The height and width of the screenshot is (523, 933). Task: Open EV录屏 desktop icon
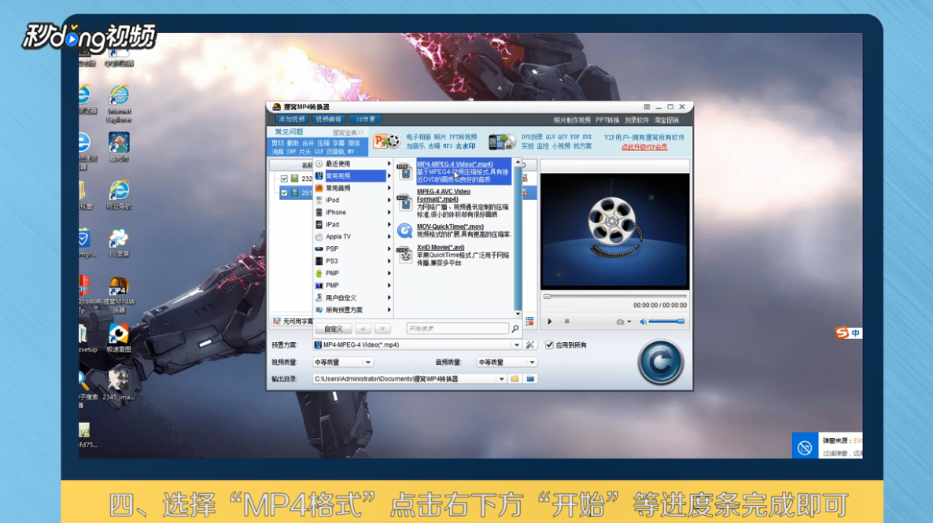point(119,243)
